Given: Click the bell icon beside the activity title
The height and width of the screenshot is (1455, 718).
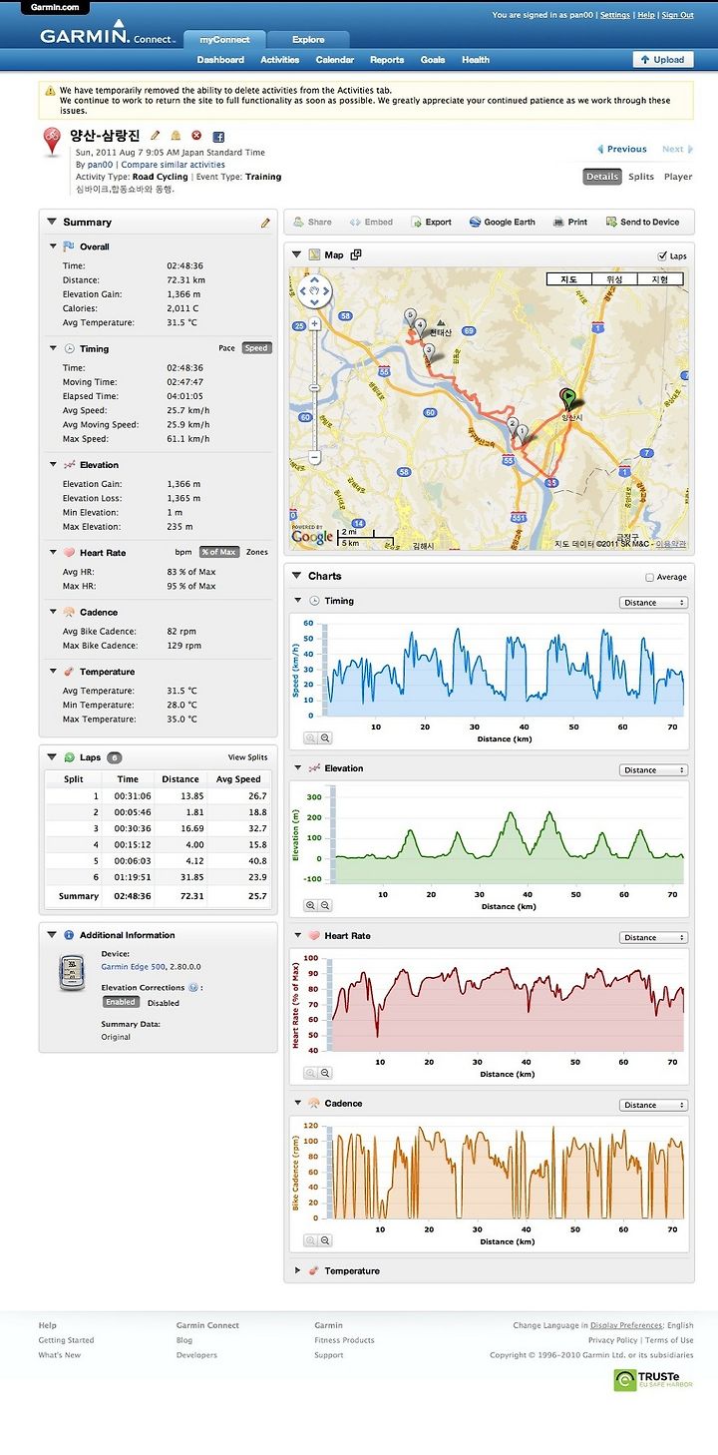Looking at the screenshot, I should [176, 136].
